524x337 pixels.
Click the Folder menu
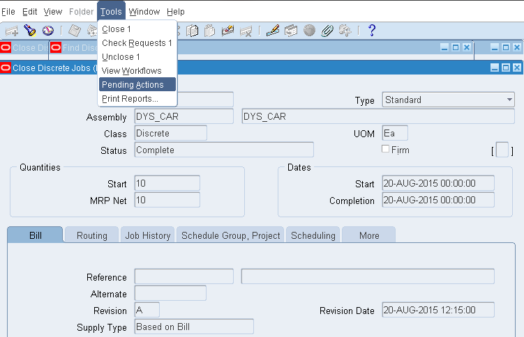pos(81,12)
